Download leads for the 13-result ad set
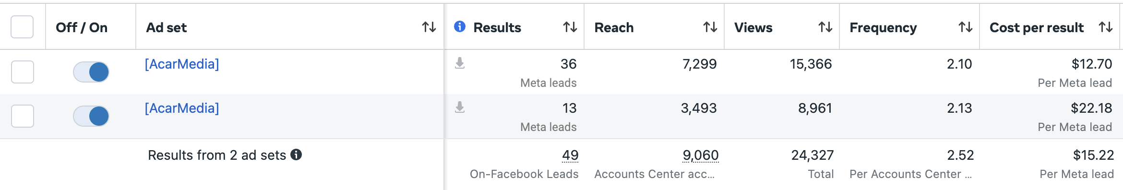1123x190 pixels. 460,107
